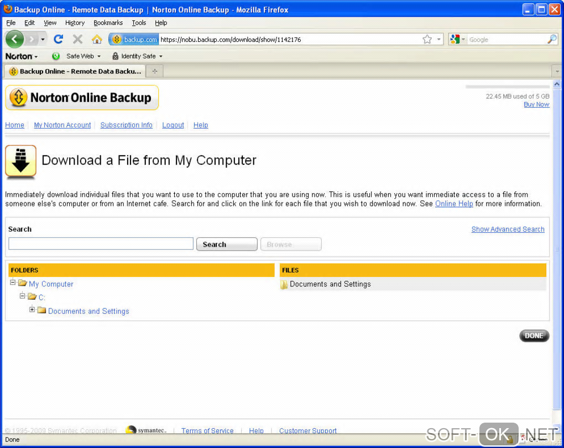Expand Documents and Settings tree node
The width and height of the screenshot is (564, 448).
click(x=32, y=310)
